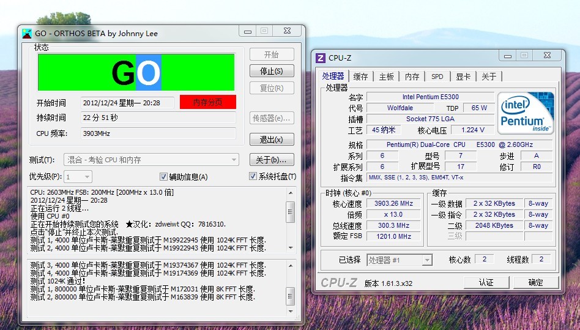The width and height of the screenshot is (580, 330).
Task: Switch to the SPD tab in CPU-Z
Action: [437, 77]
